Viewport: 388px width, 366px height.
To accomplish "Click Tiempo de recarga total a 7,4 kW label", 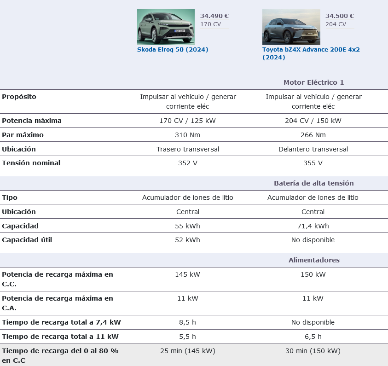I will [x=61, y=322].
